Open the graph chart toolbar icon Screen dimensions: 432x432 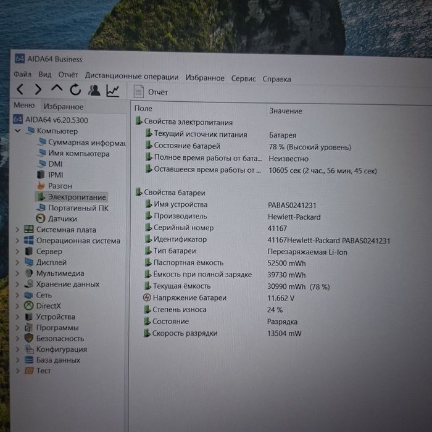[x=113, y=91]
